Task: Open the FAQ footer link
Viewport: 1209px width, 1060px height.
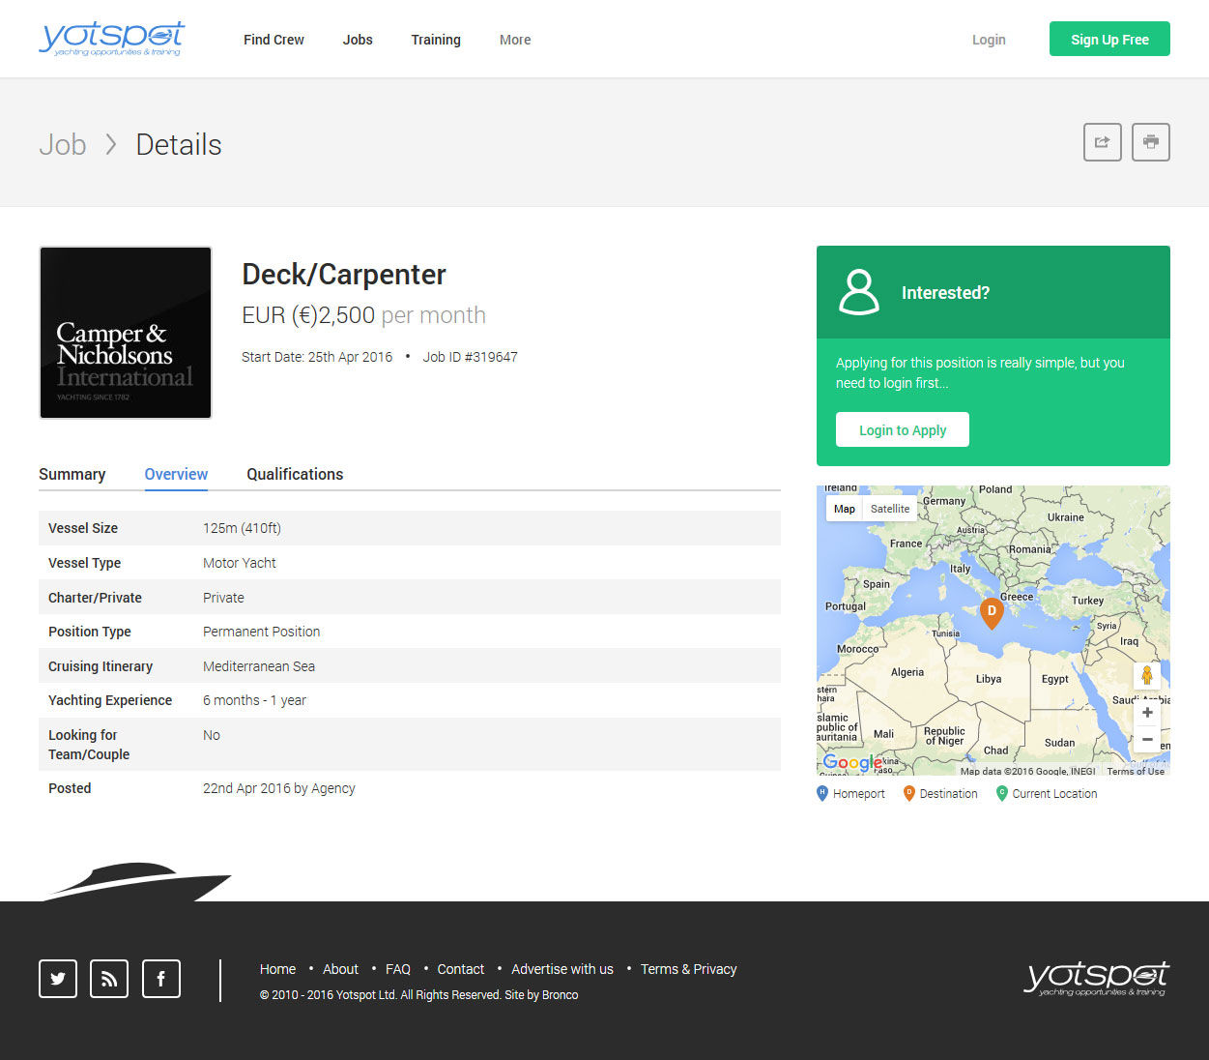Action: 398,969
